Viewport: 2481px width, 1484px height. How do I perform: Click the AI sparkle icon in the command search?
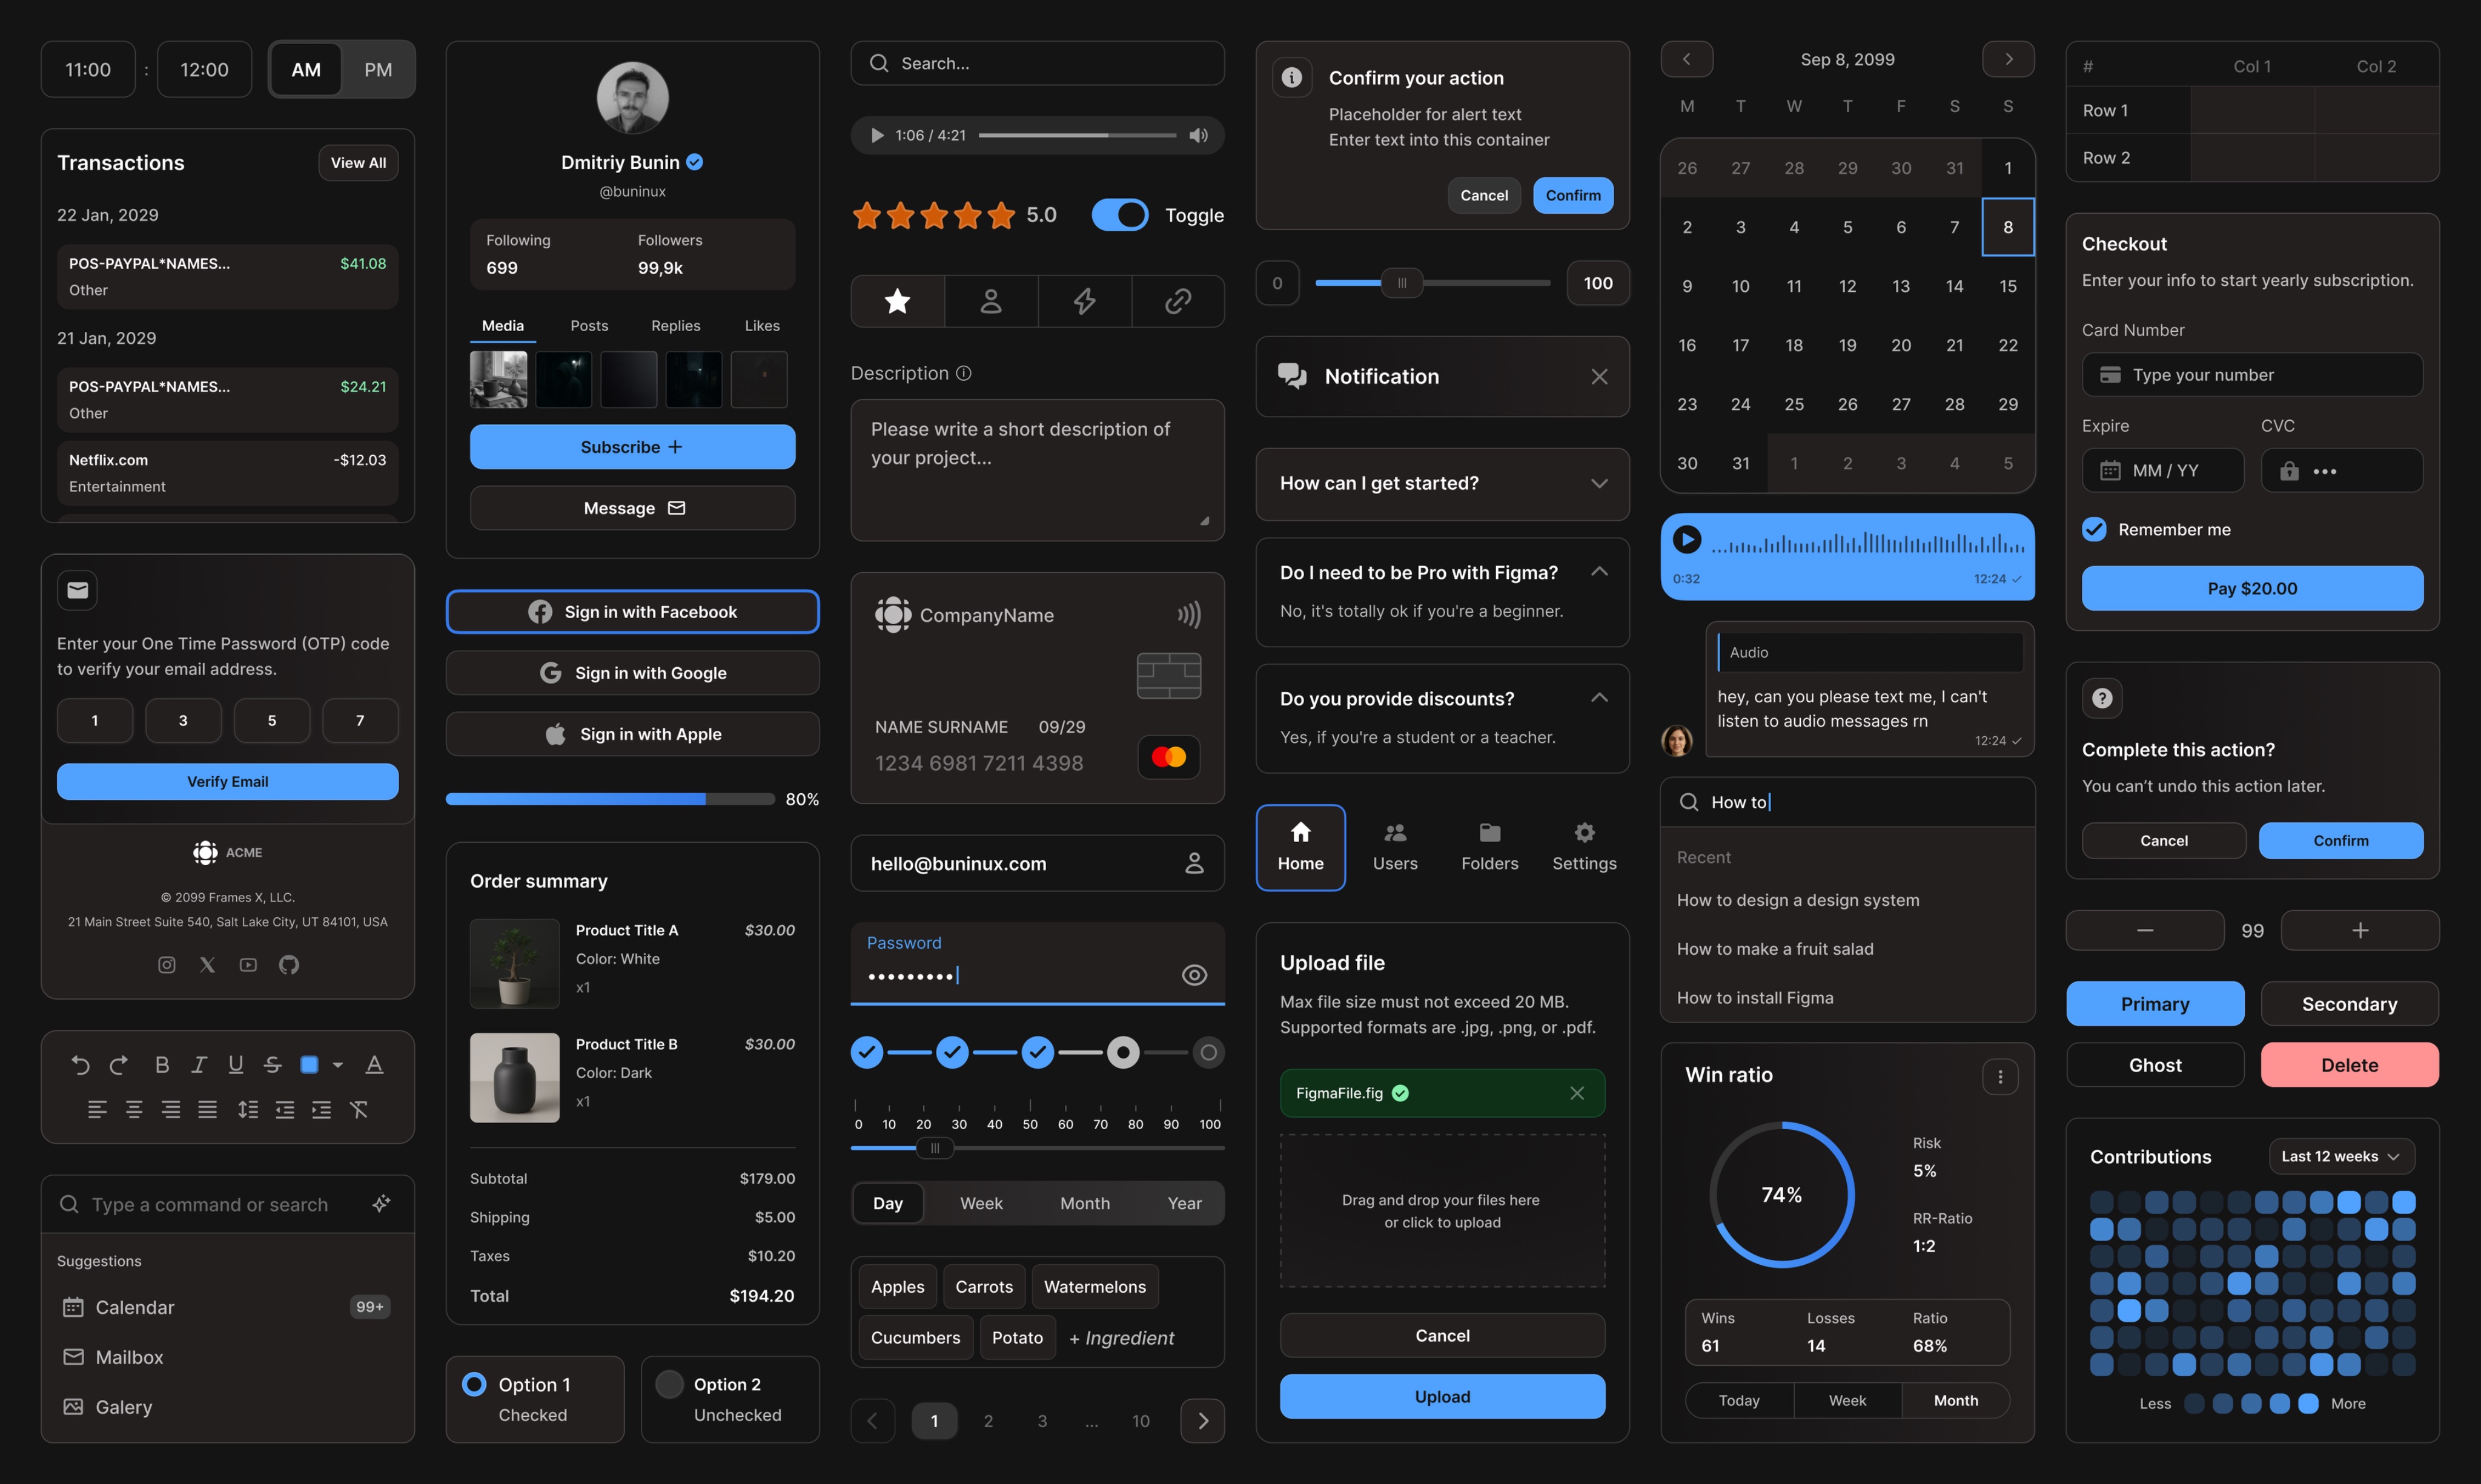(381, 1204)
